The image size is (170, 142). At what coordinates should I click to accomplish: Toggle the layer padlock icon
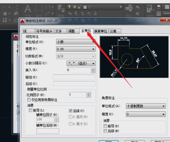[80, 7]
